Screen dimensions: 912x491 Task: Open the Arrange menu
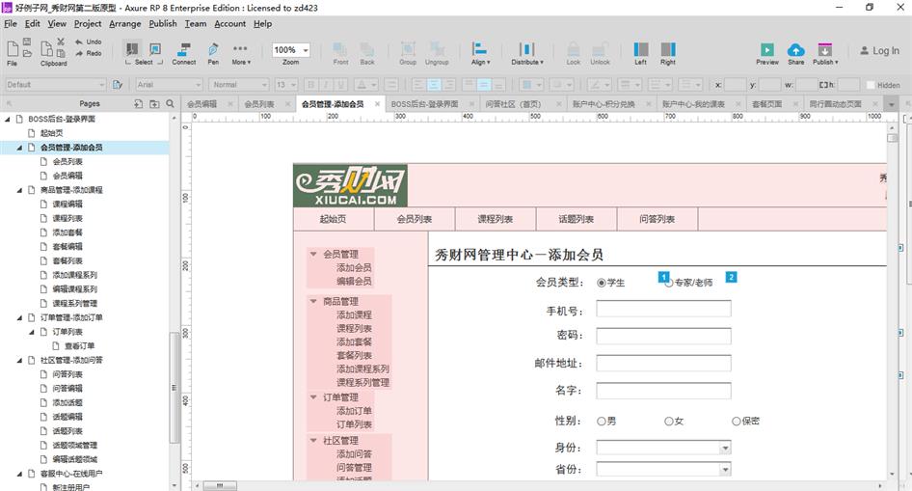pos(125,24)
